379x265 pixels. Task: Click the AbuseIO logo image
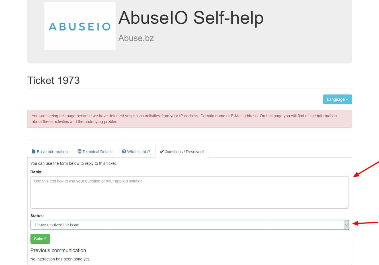pyautogui.click(x=80, y=26)
